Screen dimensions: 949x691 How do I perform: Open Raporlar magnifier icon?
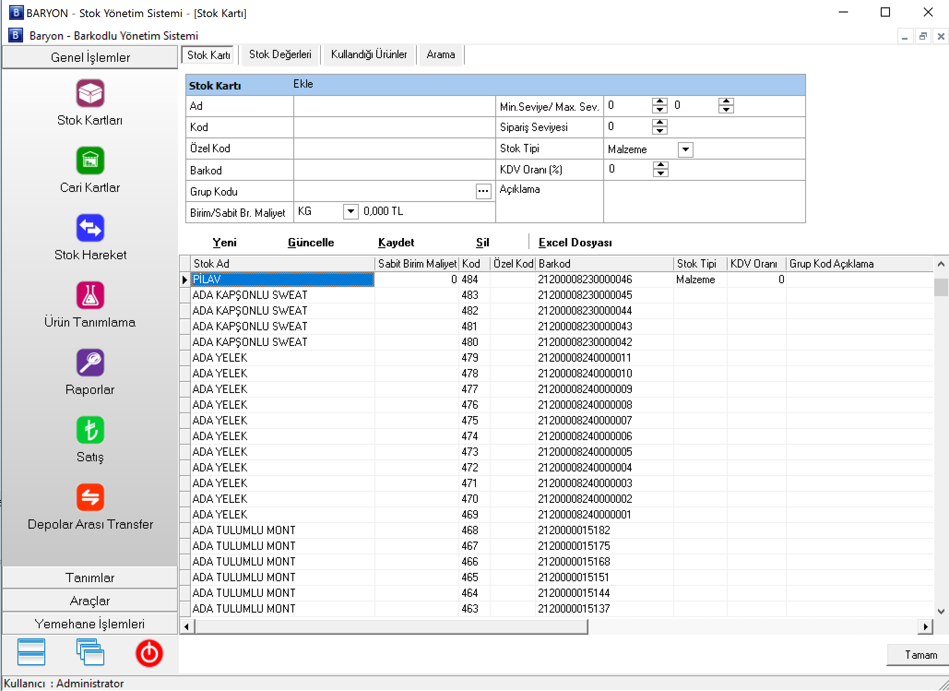pyautogui.click(x=90, y=363)
